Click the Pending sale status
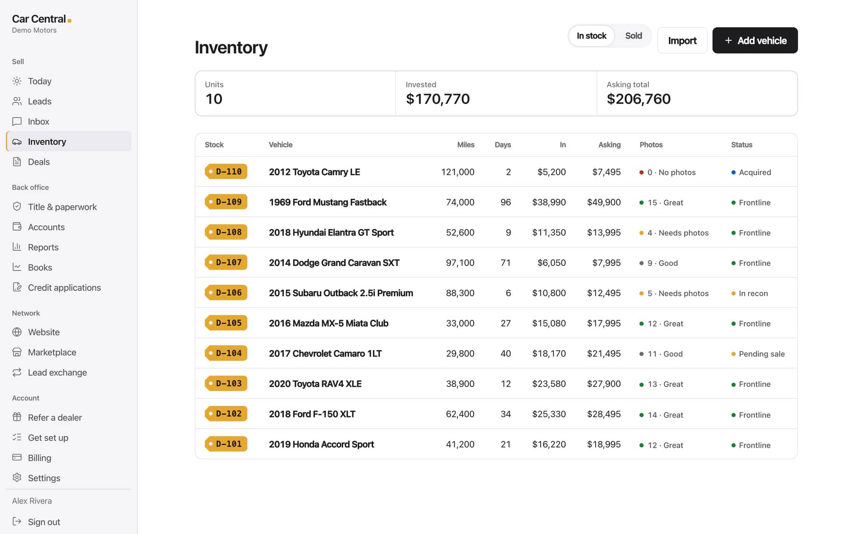 758,354
